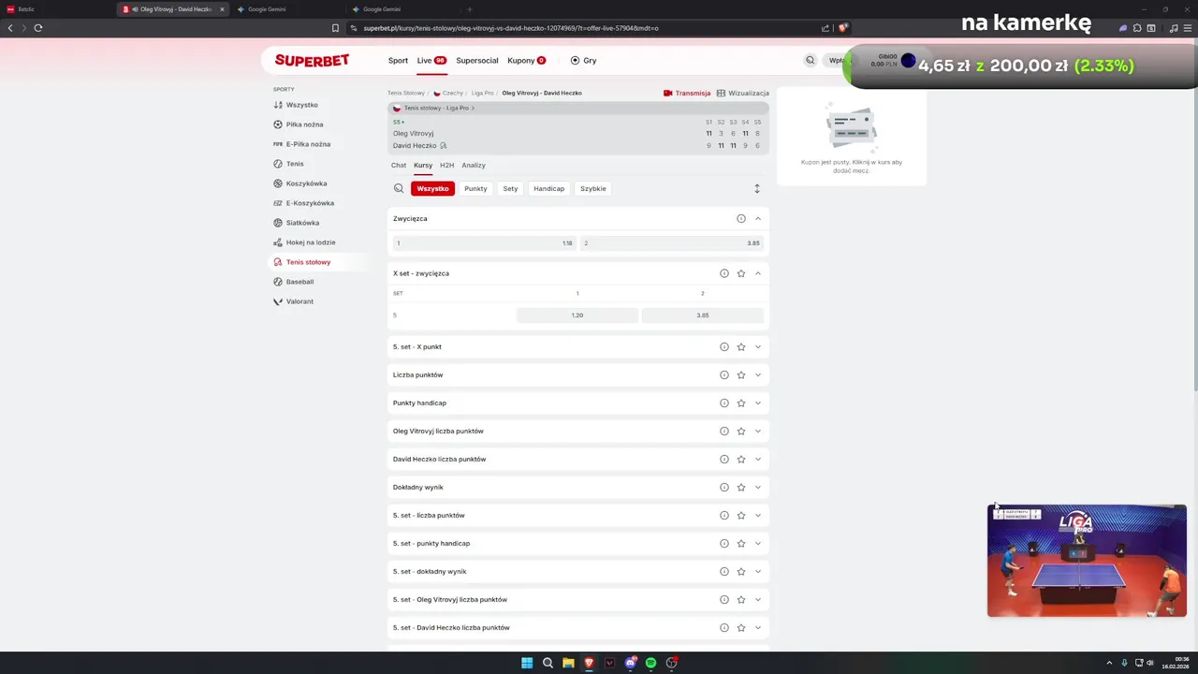Screen dimensions: 1198x674
Task: Expand Oleg Vitrovyj liczba punktów market
Action: pyautogui.click(x=758, y=432)
